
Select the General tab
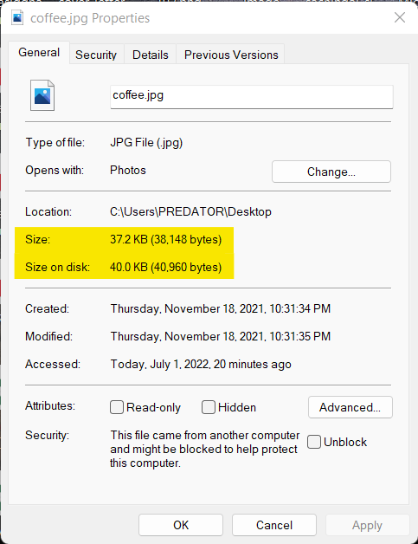39,52
